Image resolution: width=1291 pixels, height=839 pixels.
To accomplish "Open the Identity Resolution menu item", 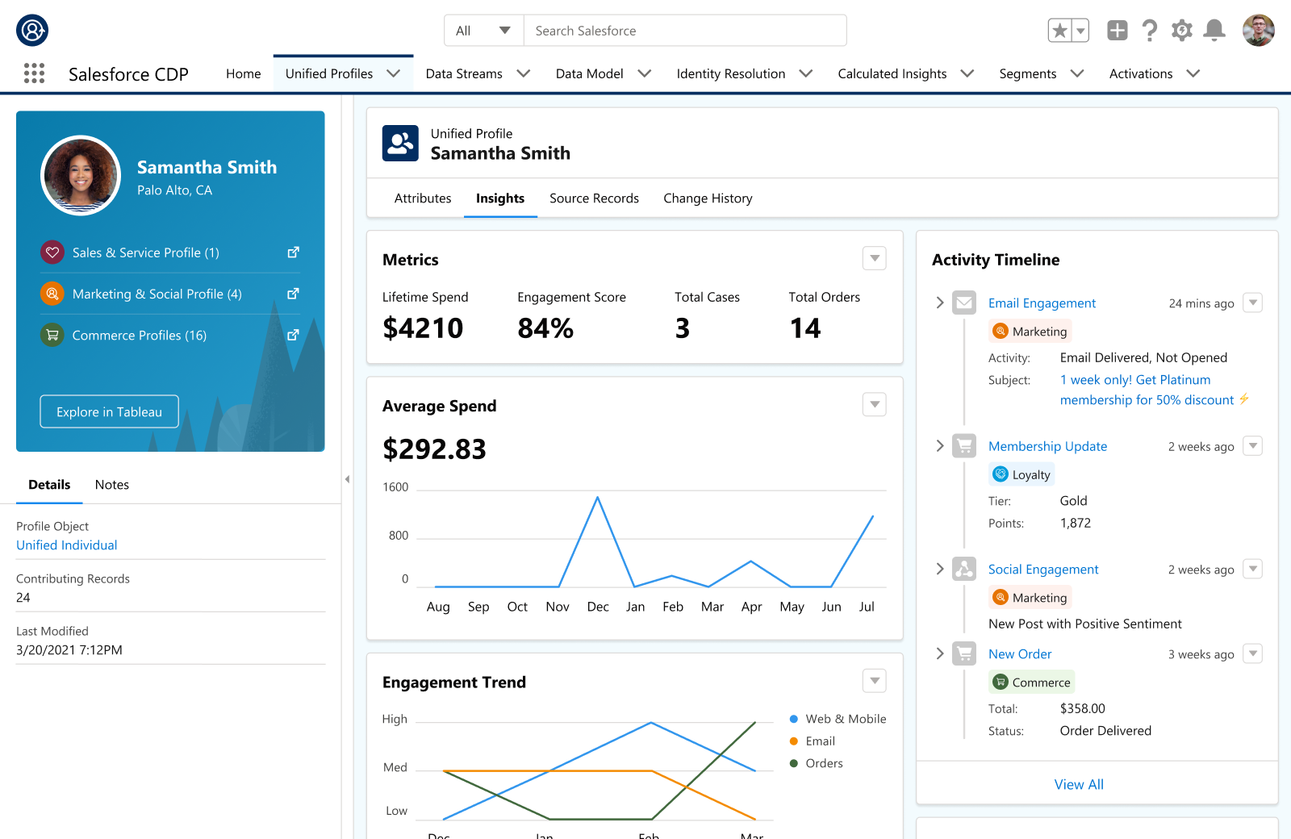I will tap(731, 73).
